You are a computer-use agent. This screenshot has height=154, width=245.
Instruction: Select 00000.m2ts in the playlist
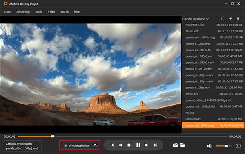[x=213, y=119]
